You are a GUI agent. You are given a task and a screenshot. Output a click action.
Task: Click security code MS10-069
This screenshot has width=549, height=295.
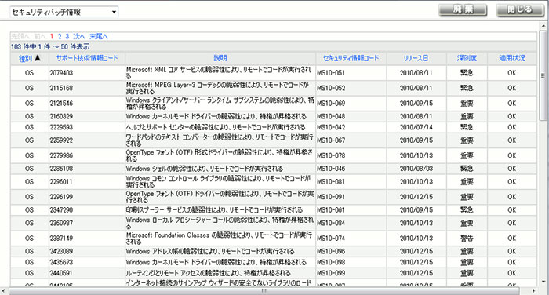331,104
